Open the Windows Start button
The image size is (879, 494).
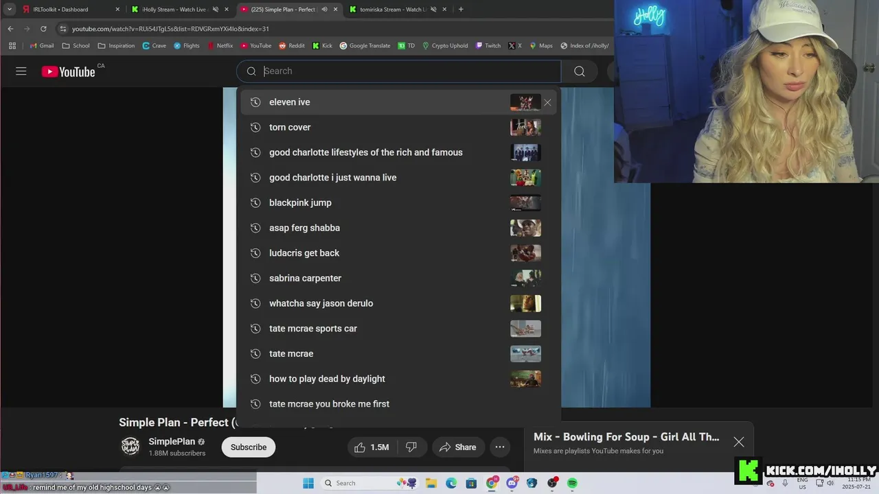click(x=308, y=483)
